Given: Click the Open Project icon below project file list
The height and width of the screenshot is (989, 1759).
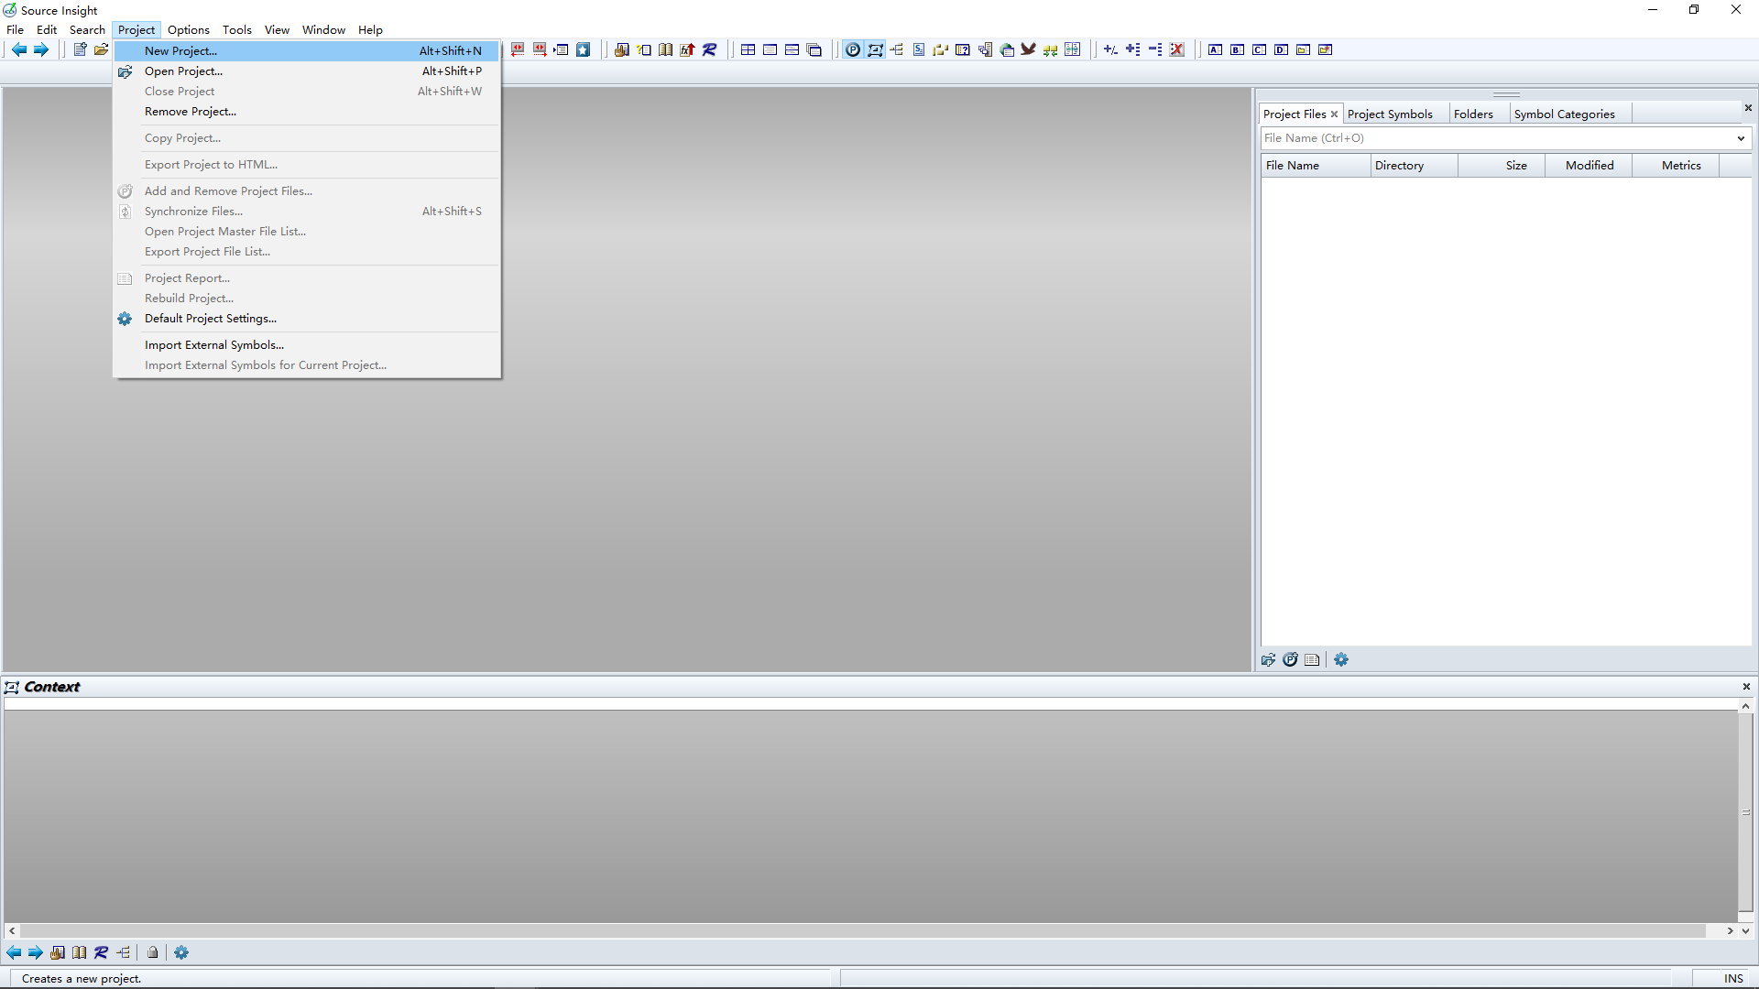Looking at the screenshot, I should tap(1269, 659).
